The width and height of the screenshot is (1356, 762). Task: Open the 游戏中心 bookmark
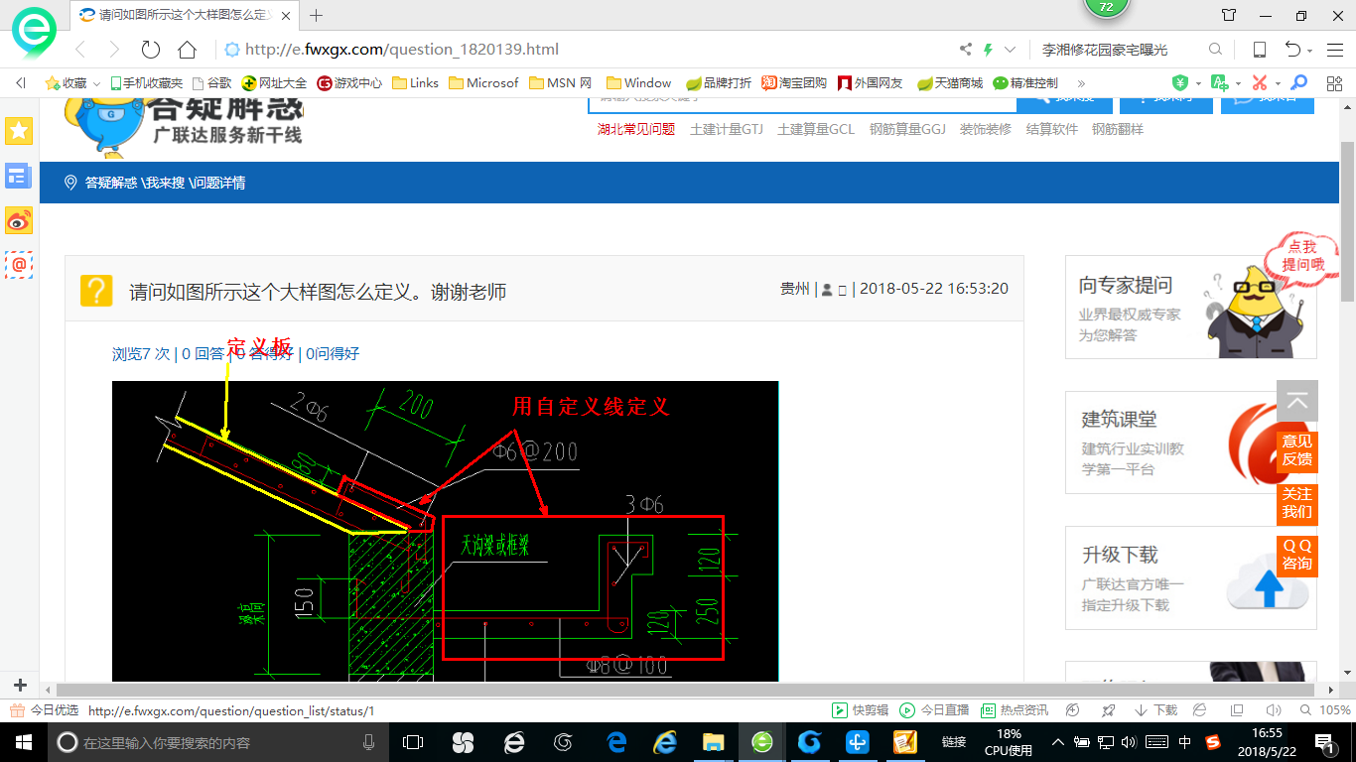(349, 83)
